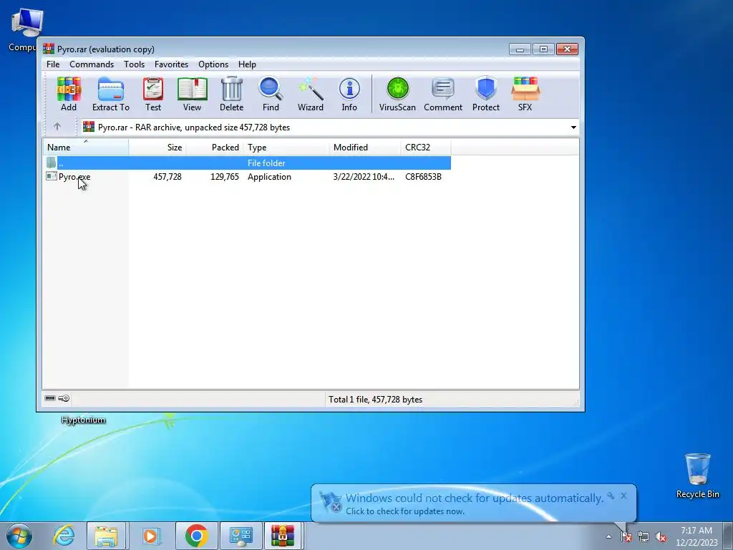
Task: Click the 'Application' type cell
Action: (x=269, y=177)
